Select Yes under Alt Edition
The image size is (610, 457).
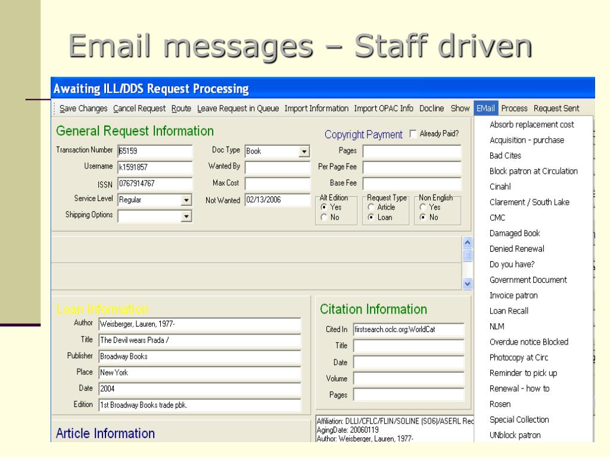click(323, 207)
